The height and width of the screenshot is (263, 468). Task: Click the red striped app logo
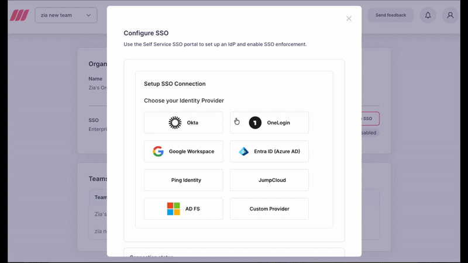19,15
